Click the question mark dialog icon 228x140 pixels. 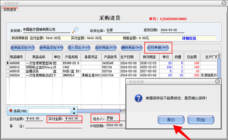(138, 98)
